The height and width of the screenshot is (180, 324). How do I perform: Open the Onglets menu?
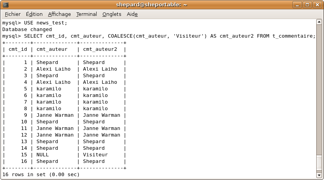112,14
